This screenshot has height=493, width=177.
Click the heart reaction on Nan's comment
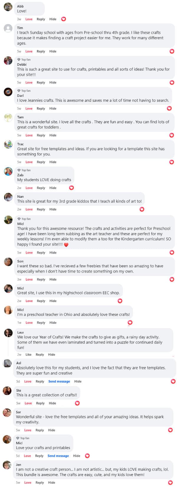tap(142, 209)
